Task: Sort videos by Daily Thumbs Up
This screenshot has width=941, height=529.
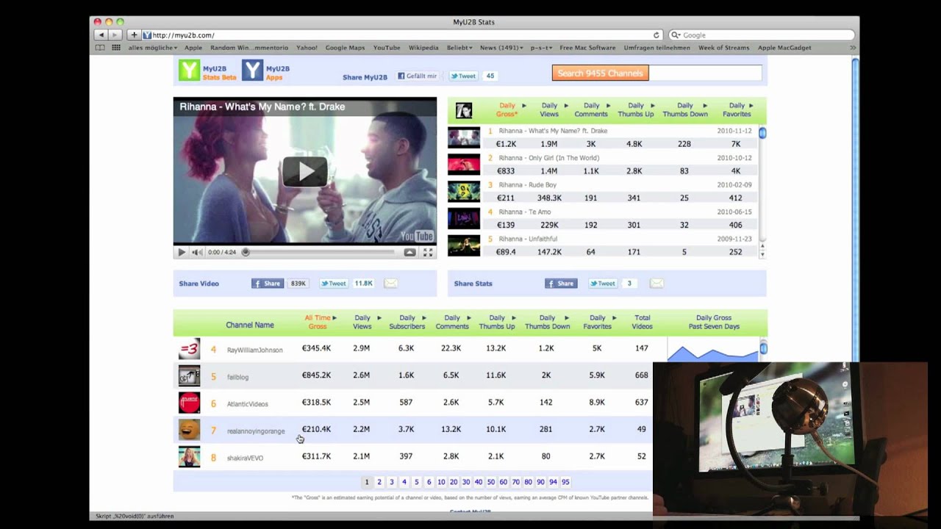Action: 636,109
